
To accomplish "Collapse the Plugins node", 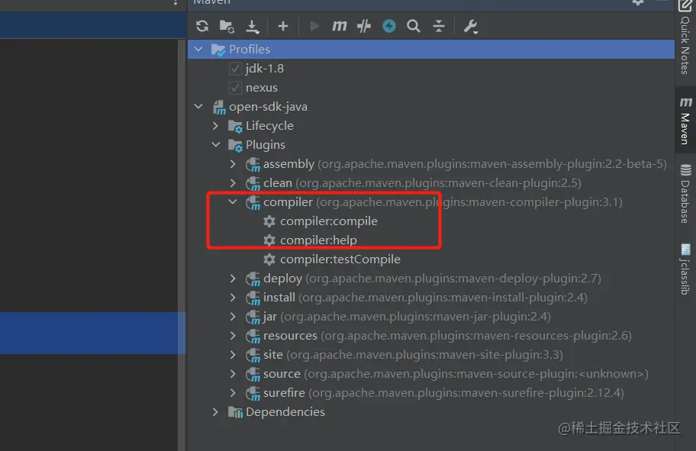I will (x=216, y=145).
